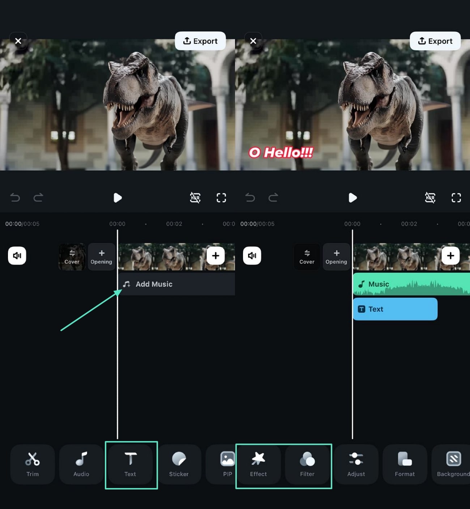Mute audio on the right timeline
Image resolution: width=470 pixels, height=509 pixels.
click(x=252, y=256)
